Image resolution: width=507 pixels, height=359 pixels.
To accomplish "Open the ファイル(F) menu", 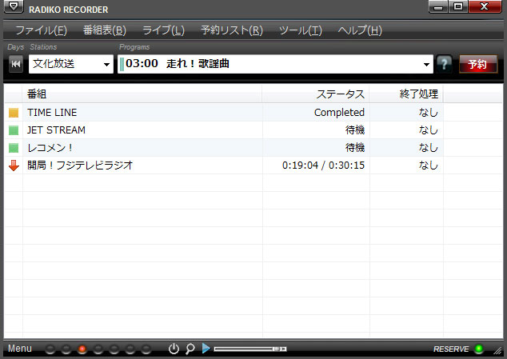I will coord(41,30).
